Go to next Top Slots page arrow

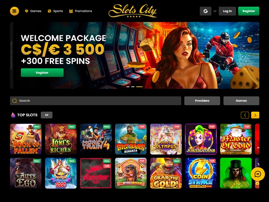click(255, 115)
